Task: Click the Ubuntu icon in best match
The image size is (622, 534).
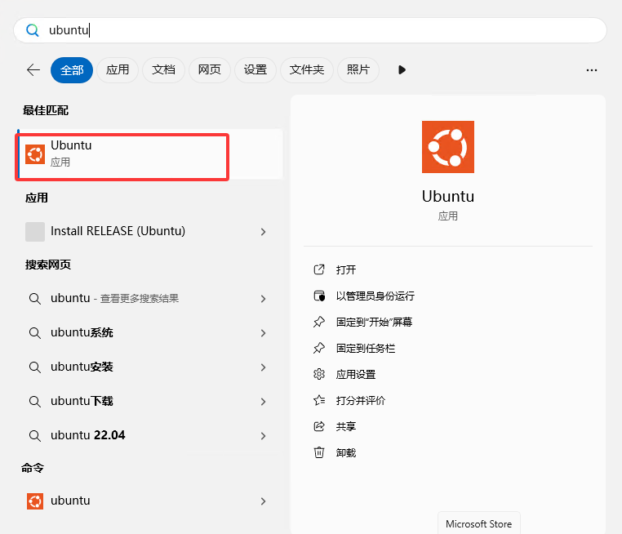Action: 35,154
